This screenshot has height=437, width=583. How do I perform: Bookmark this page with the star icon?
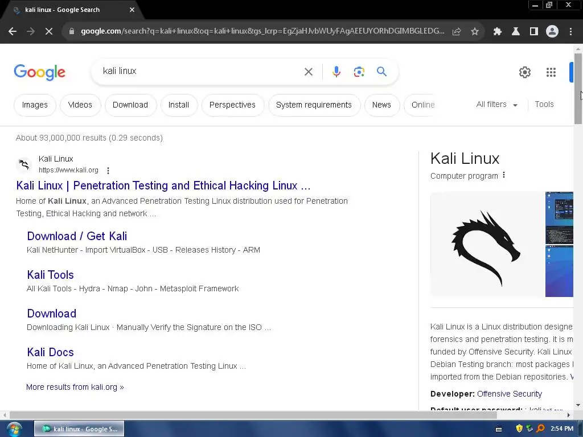[475, 32]
